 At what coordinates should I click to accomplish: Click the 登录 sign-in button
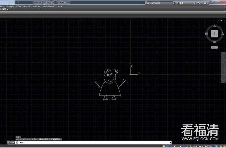pos(181,3)
